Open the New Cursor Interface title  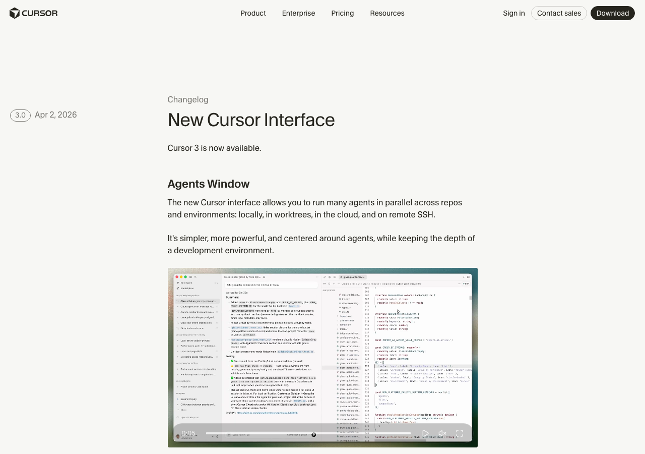(x=251, y=120)
